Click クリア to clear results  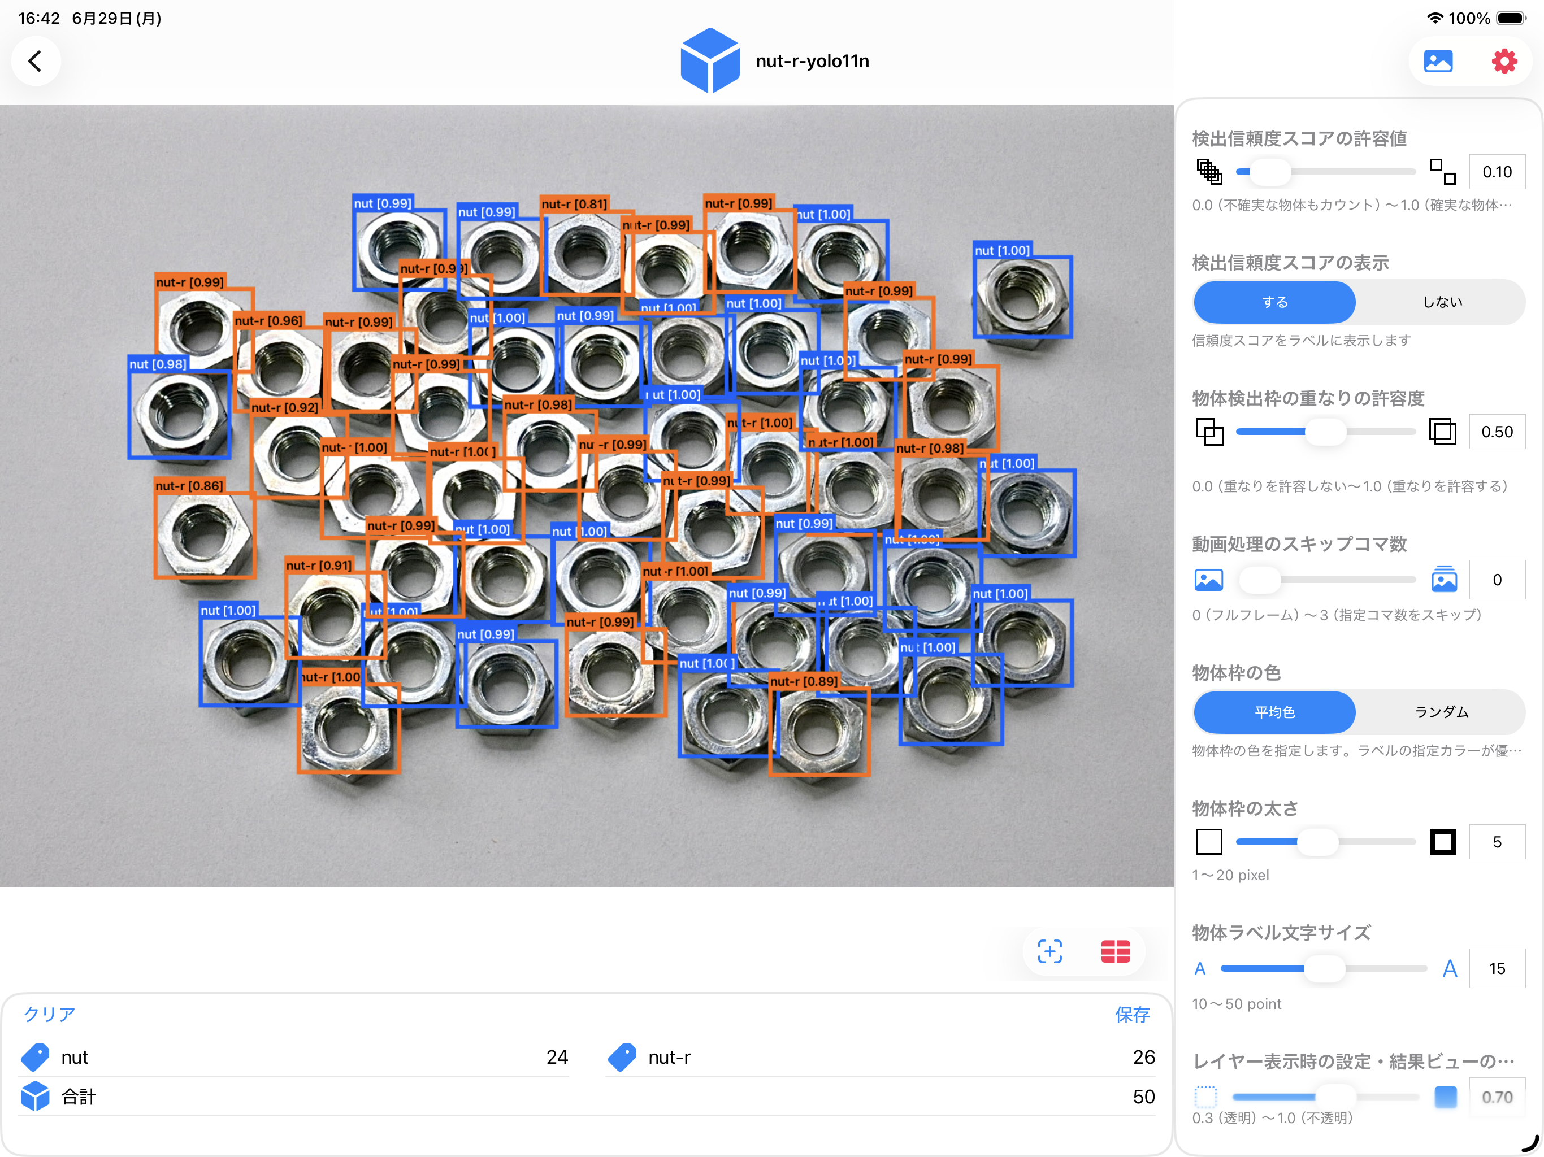pos(49,1014)
